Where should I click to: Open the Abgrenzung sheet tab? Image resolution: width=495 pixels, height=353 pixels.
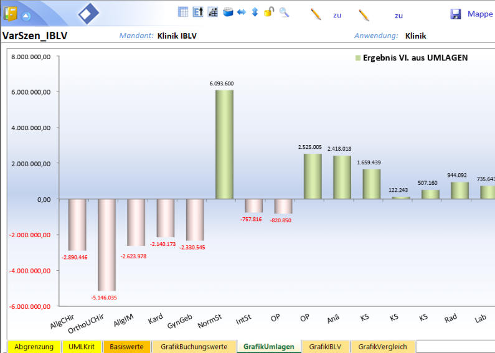coord(34,346)
